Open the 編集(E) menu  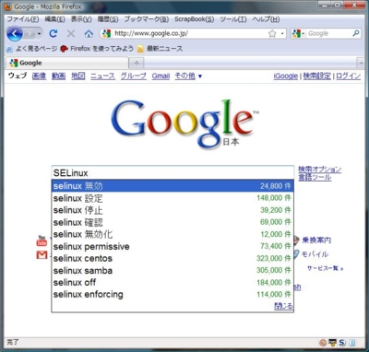click(54, 19)
